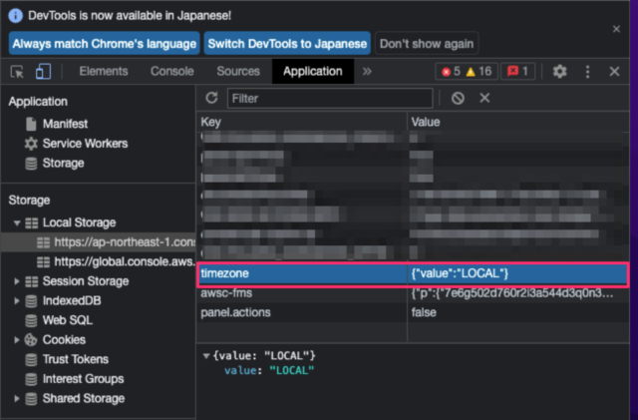Click the Manifest file icon
This screenshot has height=420, width=638.
31,124
